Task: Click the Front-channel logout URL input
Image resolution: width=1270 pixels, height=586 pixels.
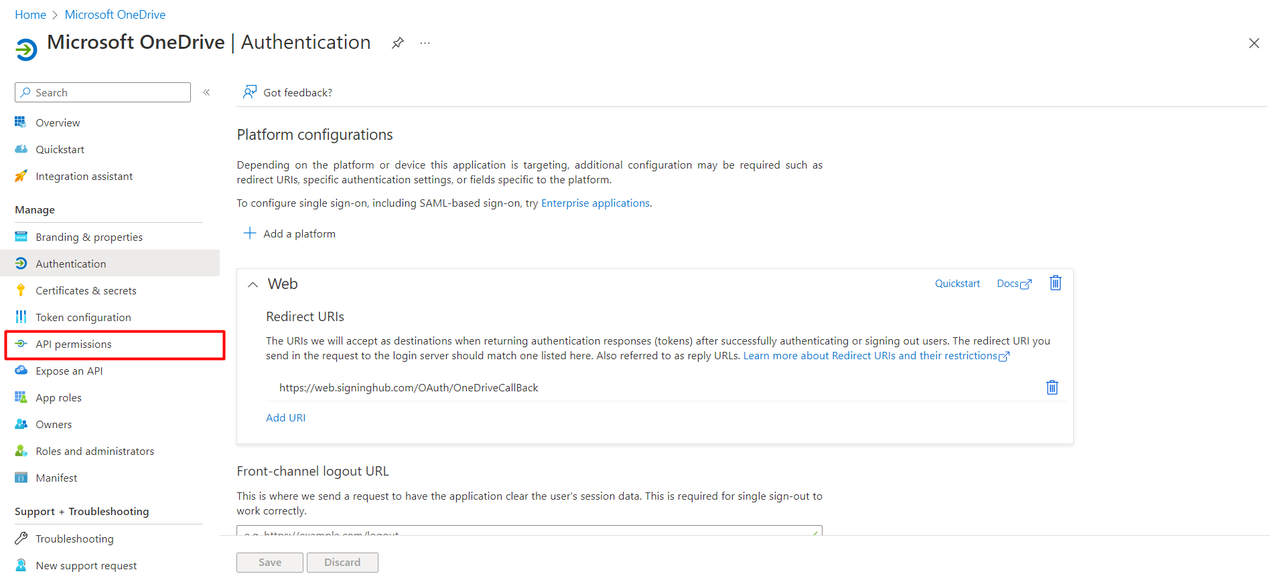Action: click(x=529, y=531)
